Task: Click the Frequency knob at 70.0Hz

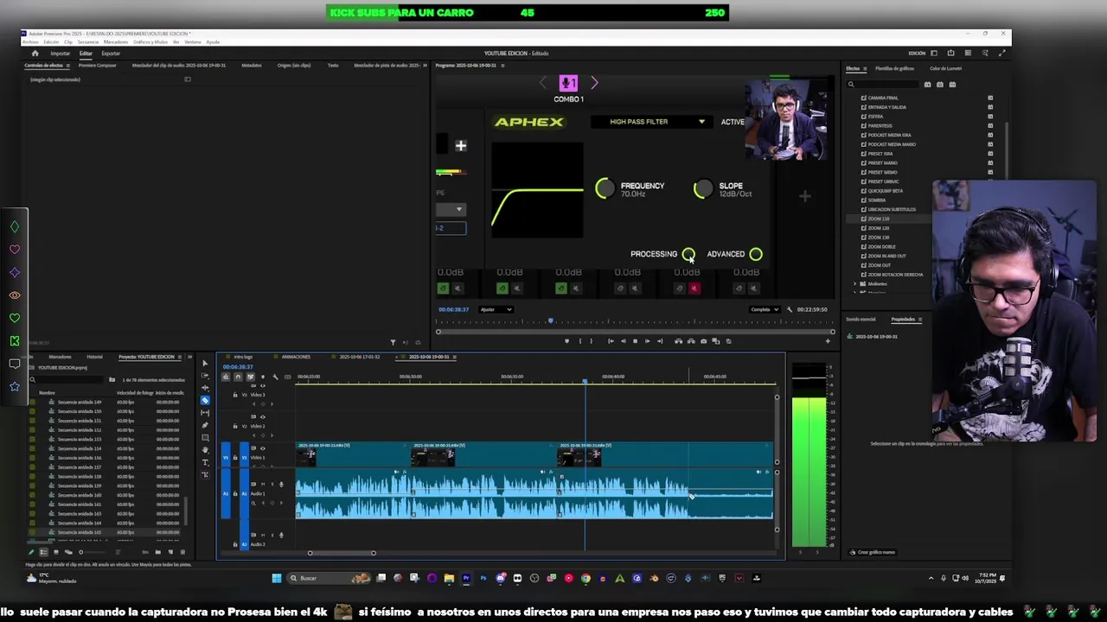Action: click(x=605, y=188)
